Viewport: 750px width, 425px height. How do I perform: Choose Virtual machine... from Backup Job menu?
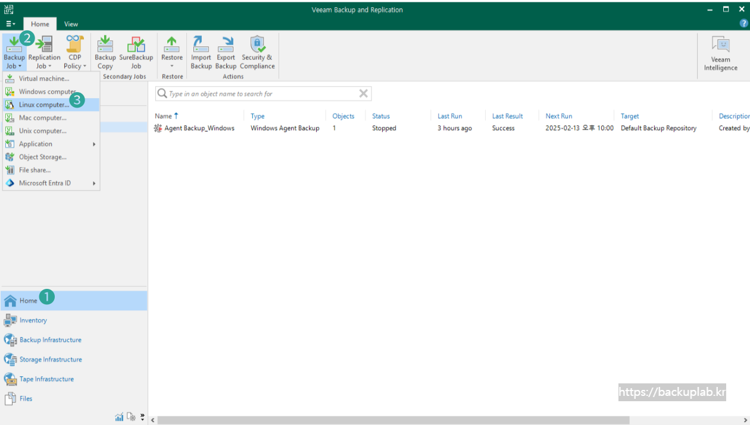[x=51, y=78]
